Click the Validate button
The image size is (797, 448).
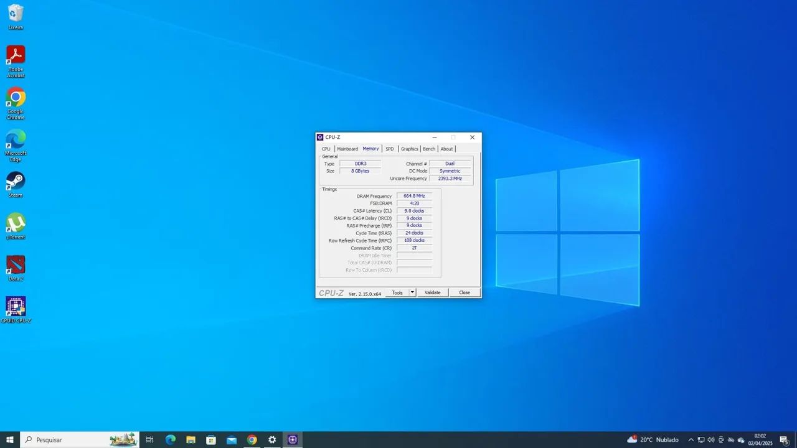(432, 292)
